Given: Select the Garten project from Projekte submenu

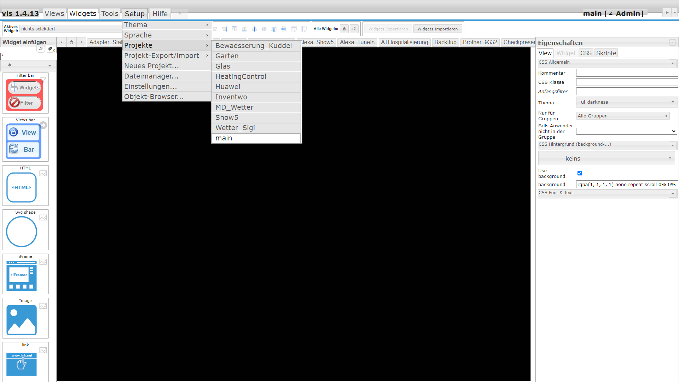Looking at the screenshot, I should tap(227, 56).
